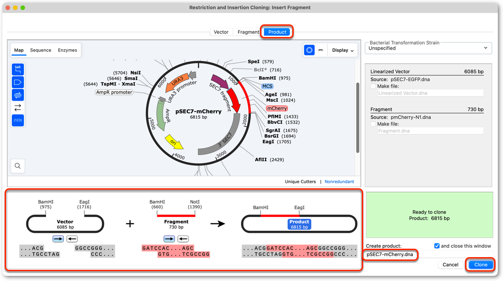Image resolution: width=503 pixels, height=281 pixels.
Task: Click the blue Product 6815 bp badge
Action: coord(299,224)
